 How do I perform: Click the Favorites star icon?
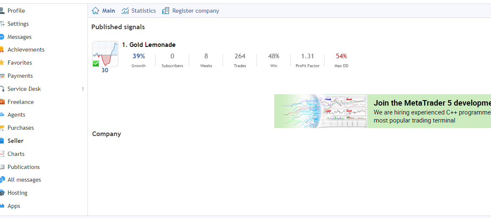[2, 63]
